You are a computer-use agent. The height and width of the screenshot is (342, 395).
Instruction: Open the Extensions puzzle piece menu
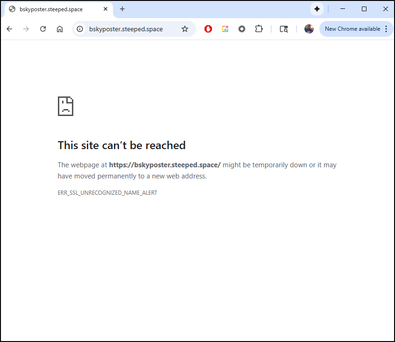point(259,29)
